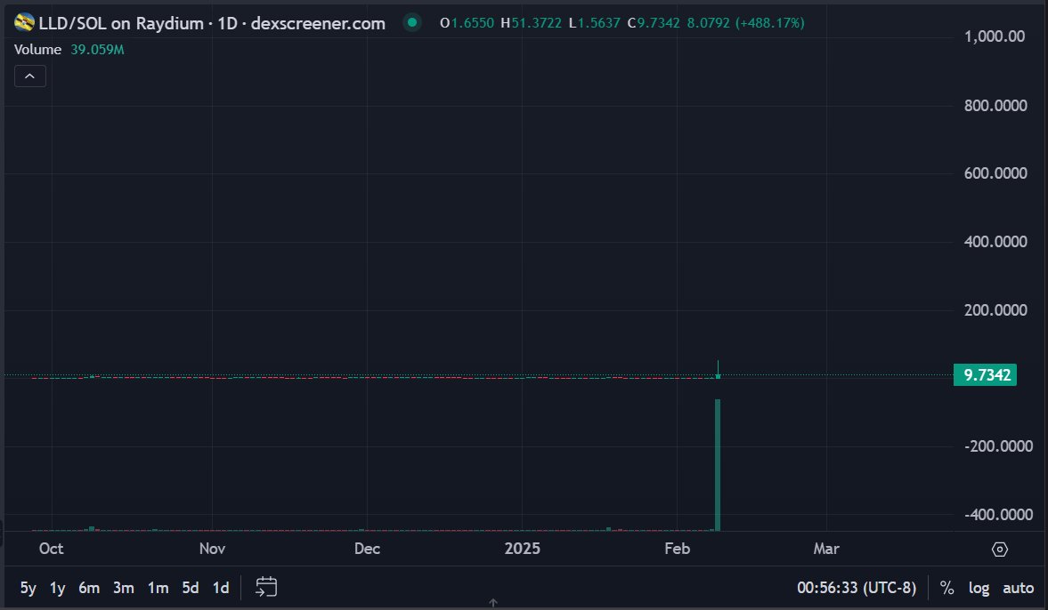Select the 3m time range
The height and width of the screenshot is (610, 1048).
click(123, 588)
